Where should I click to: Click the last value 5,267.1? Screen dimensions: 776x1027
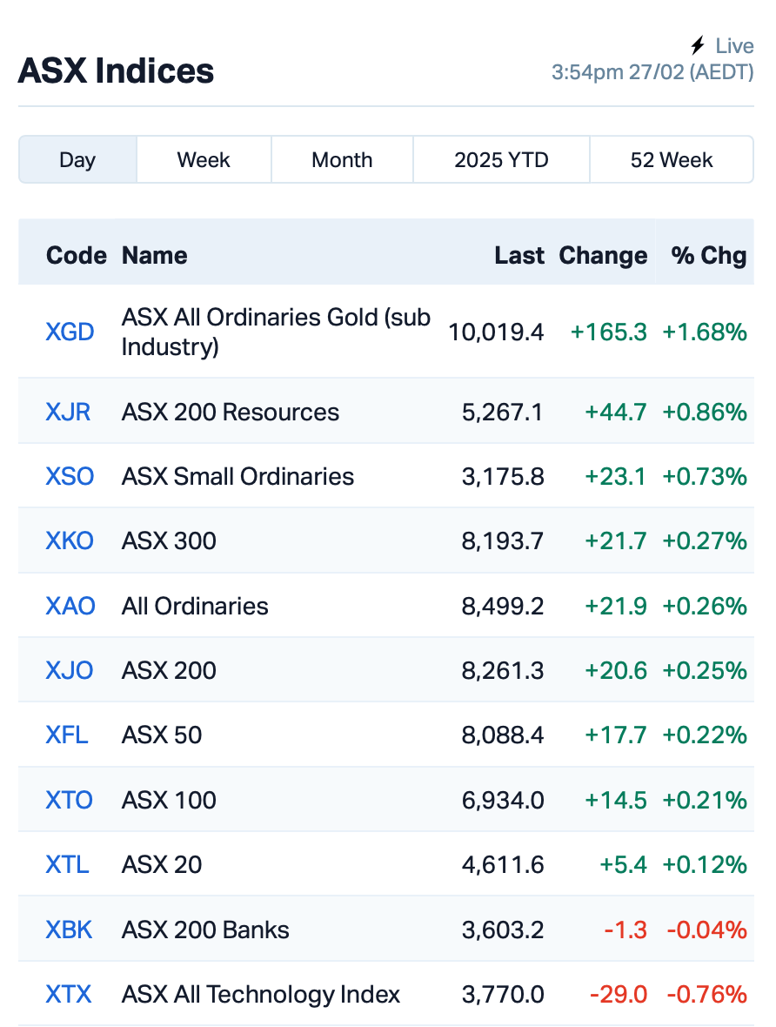tap(503, 412)
